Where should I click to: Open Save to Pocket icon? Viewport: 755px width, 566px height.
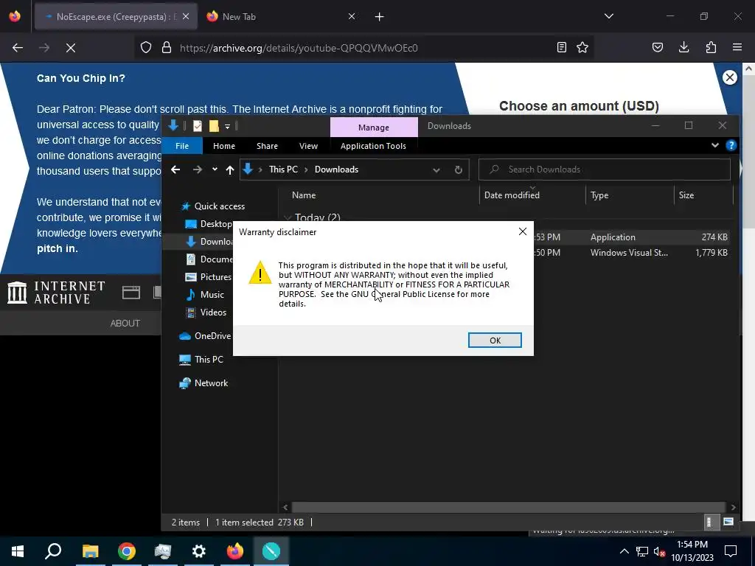click(x=657, y=48)
